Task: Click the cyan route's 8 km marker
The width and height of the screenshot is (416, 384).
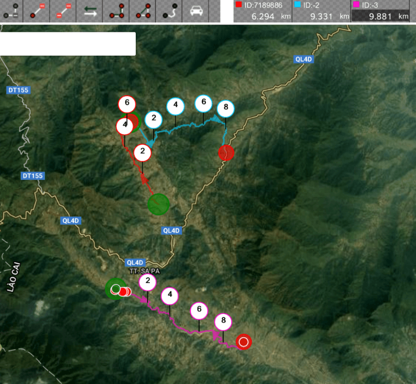Action: point(226,109)
